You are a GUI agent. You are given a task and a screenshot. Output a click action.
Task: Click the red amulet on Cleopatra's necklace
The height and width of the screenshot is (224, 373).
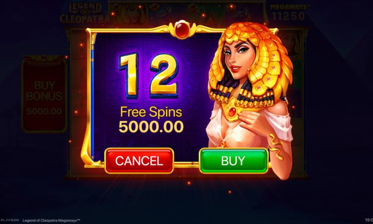232,112
